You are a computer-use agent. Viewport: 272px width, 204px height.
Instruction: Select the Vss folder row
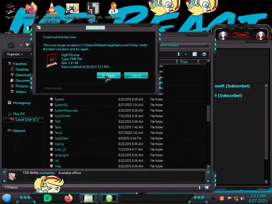[x=125, y=161]
